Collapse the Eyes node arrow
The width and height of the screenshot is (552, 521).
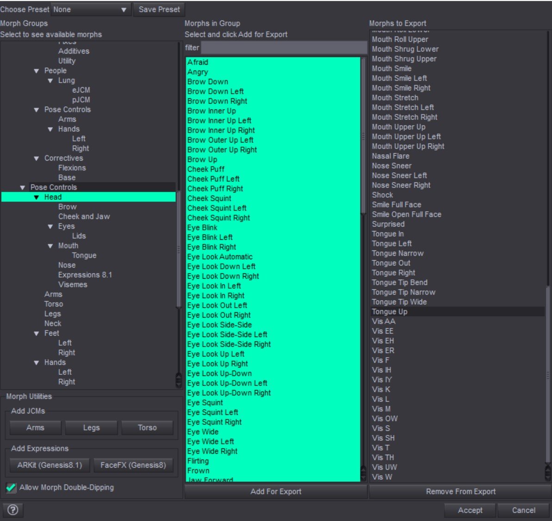(50, 226)
